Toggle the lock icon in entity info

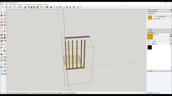click(x=161, y=19)
